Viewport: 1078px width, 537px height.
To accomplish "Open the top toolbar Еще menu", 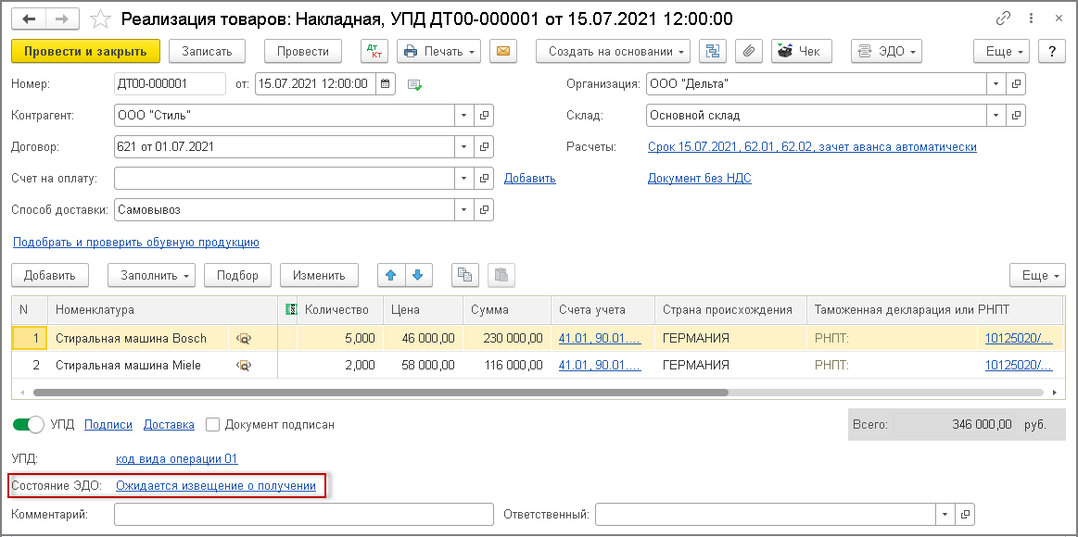I will tap(1001, 51).
